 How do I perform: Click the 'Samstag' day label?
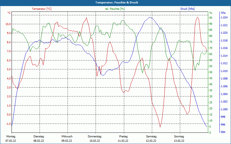[151, 137]
